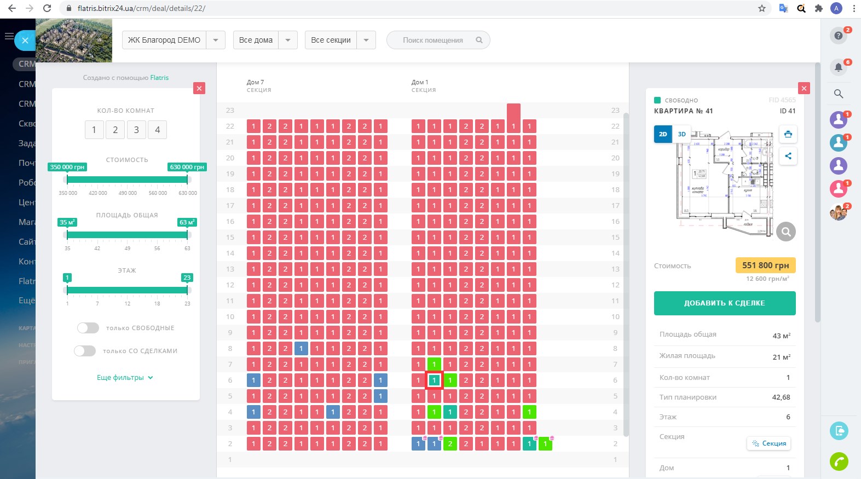The image size is (861, 479).
Task: Enable the только СО СДЕЛКАМИ toggle
Action: click(x=85, y=351)
